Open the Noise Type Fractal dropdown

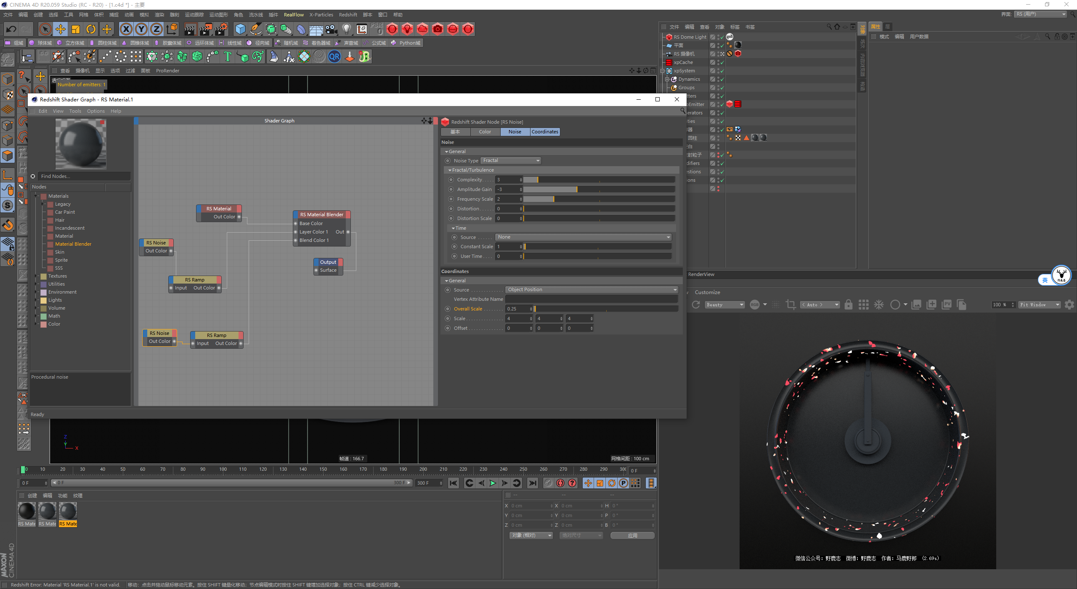tap(511, 161)
